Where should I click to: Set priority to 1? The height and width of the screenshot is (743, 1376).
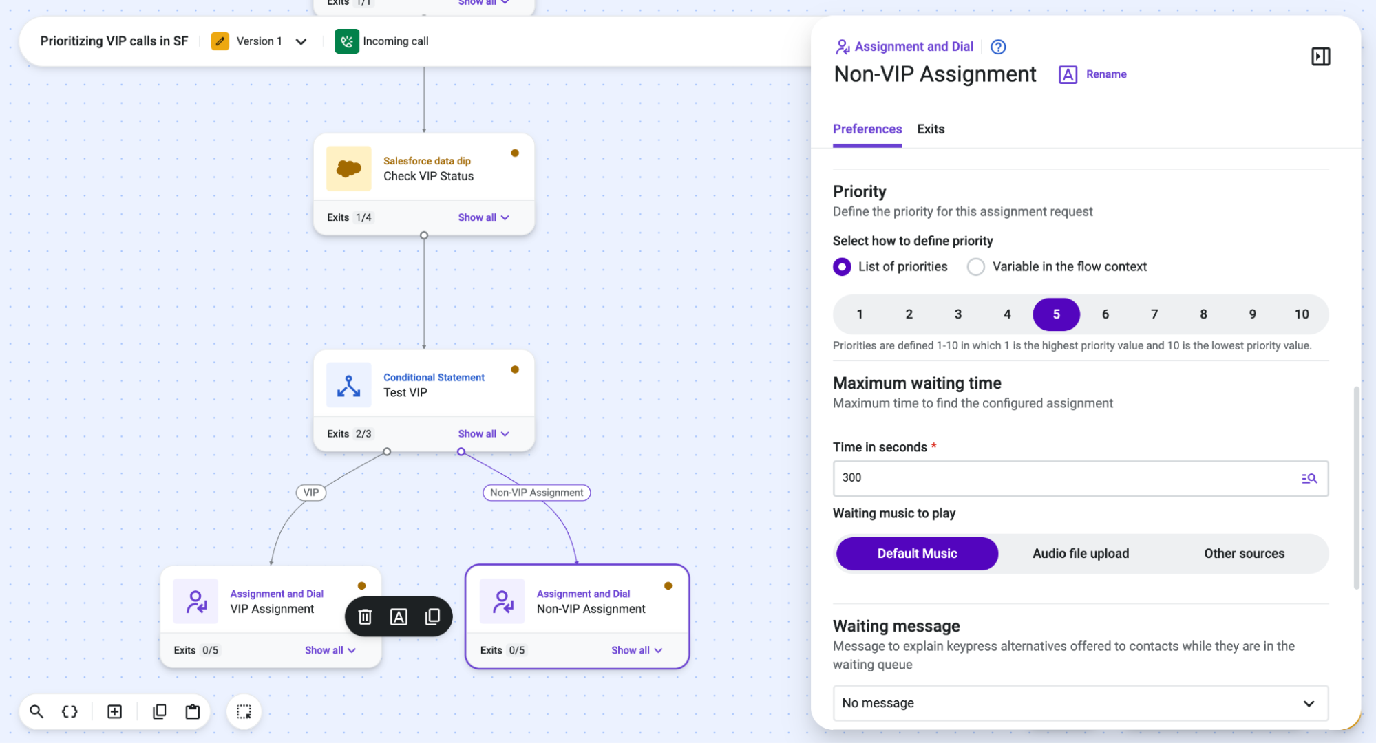click(x=859, y=314)
